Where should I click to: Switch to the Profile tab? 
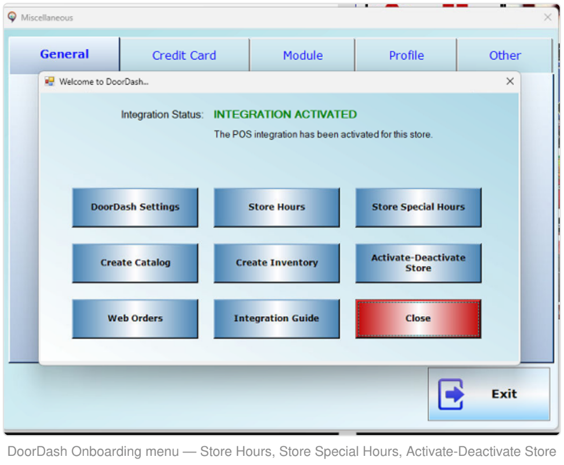pos(406,55)
